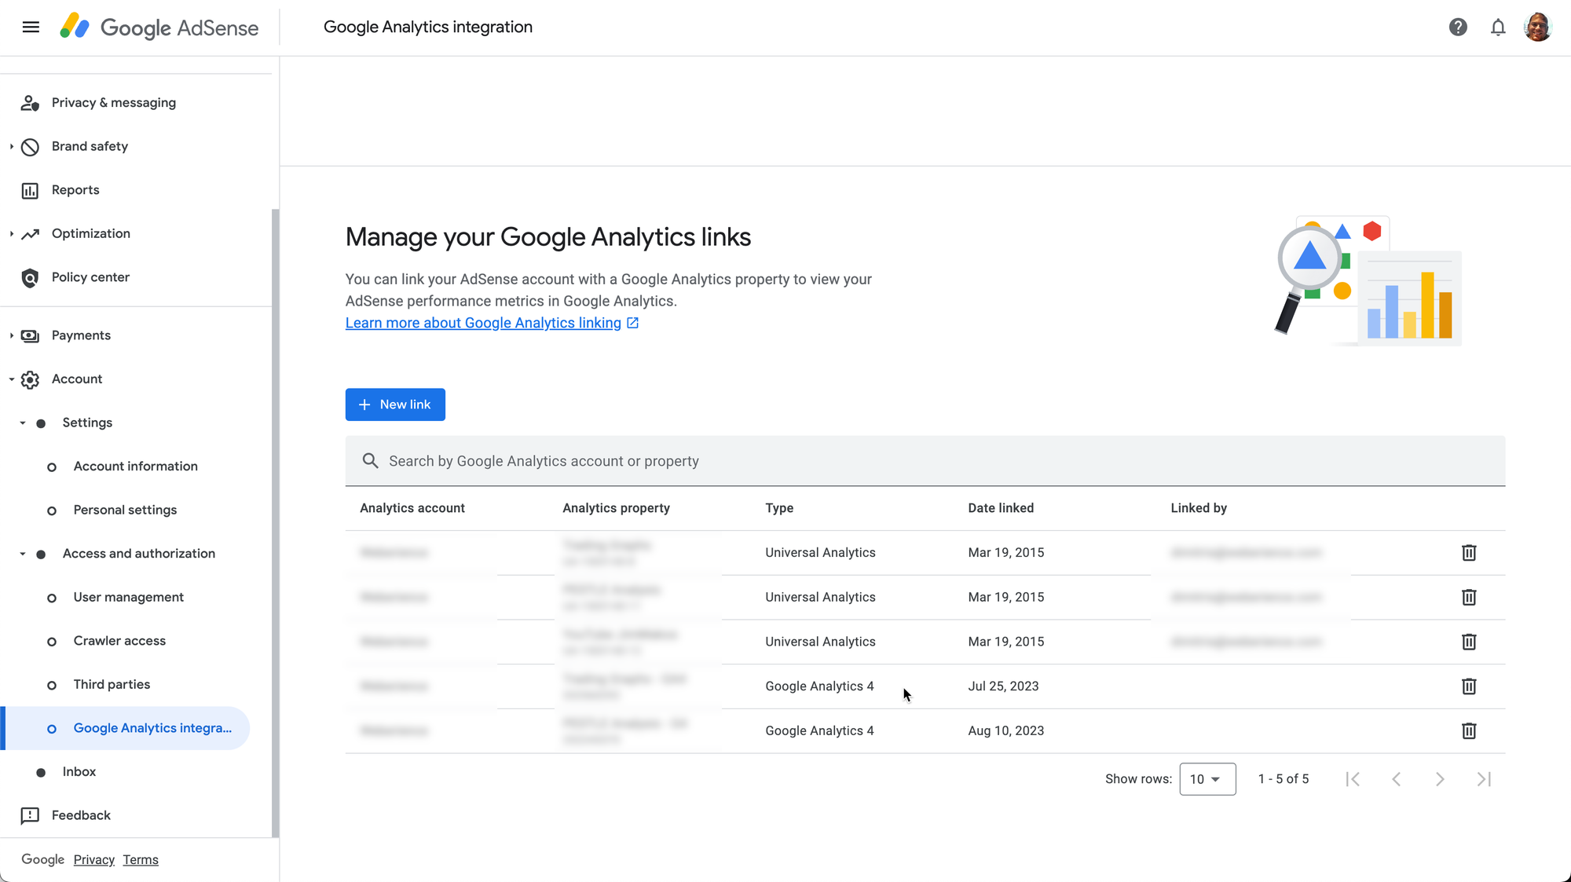1571x882 pixels.
Task: Jump to last page of results
Action: click(x=1483, y=779)
